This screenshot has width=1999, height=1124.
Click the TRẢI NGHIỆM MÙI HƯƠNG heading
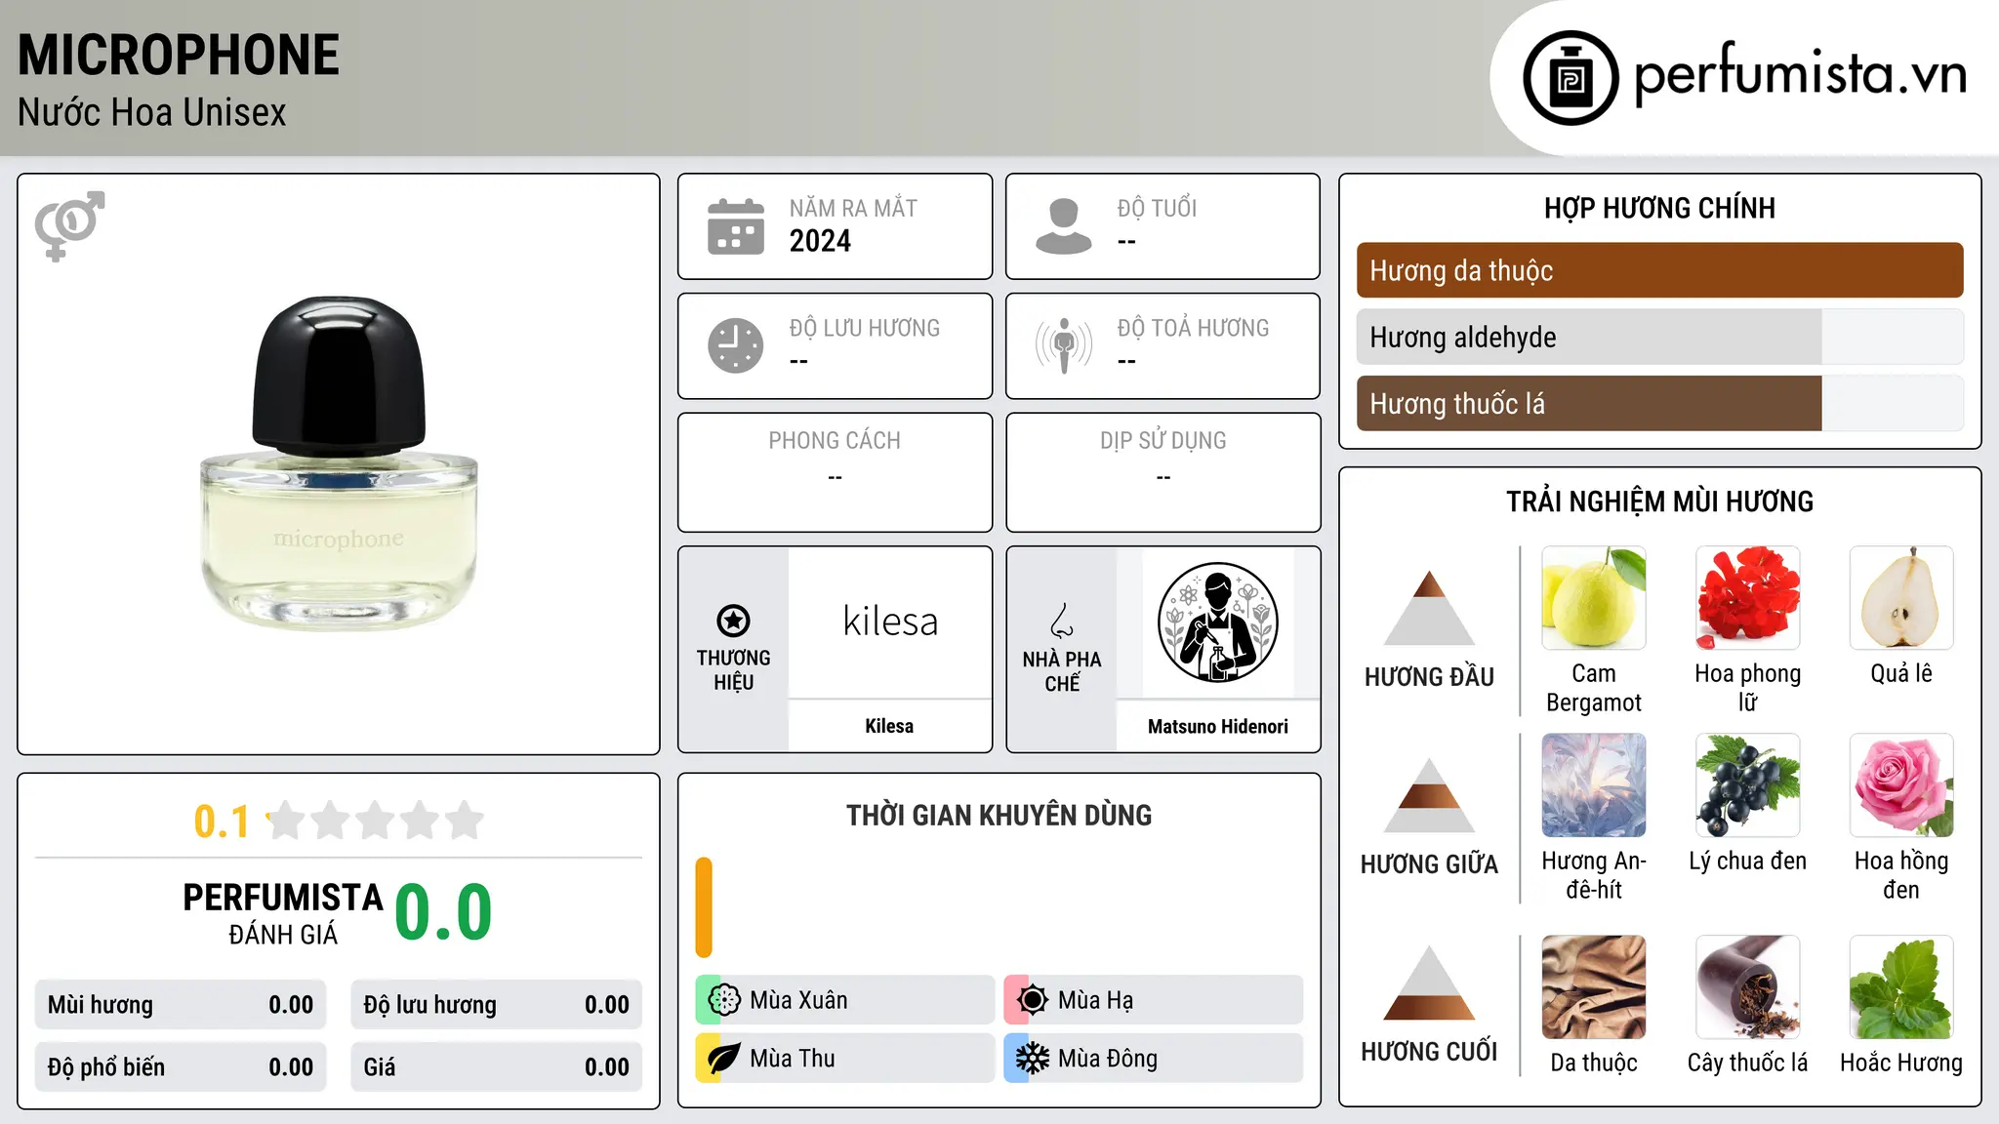(1659, 502)
